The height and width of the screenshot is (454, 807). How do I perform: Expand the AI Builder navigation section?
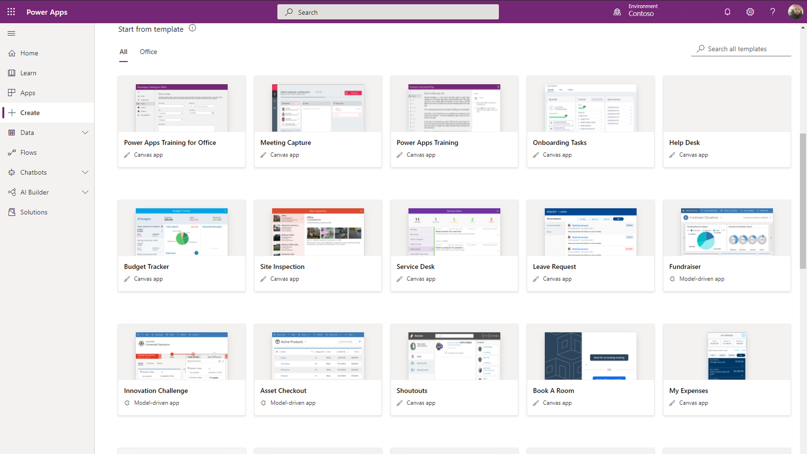[x=85, y=193]
